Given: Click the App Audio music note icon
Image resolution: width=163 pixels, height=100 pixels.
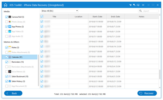Looking at the screenshot, I should (10, 36).
